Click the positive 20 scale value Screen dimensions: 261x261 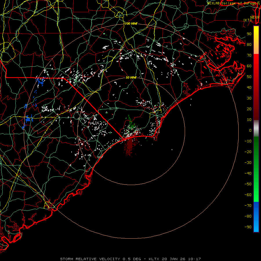[x=249, y=109]
